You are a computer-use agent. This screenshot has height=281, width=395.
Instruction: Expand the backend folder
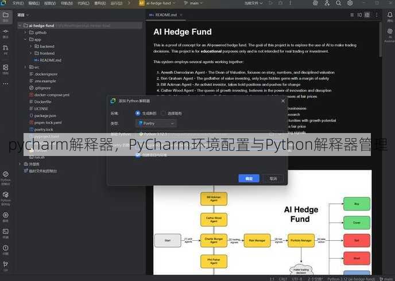point(31,46)
